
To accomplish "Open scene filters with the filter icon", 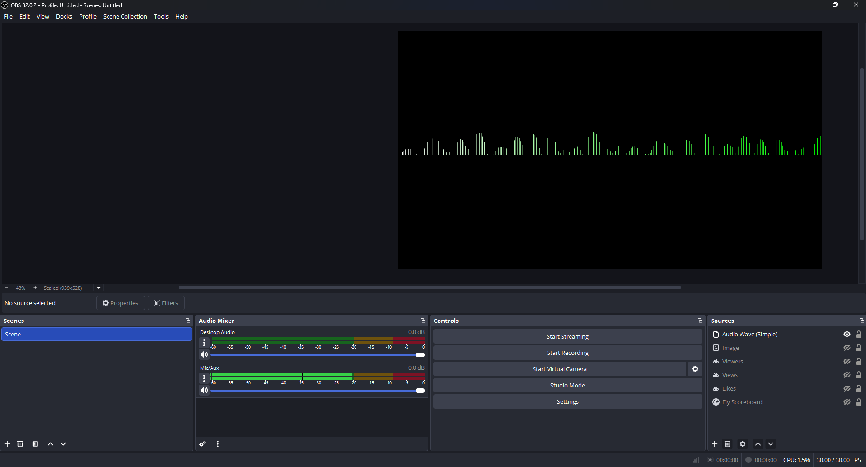I will click(35, 444).
